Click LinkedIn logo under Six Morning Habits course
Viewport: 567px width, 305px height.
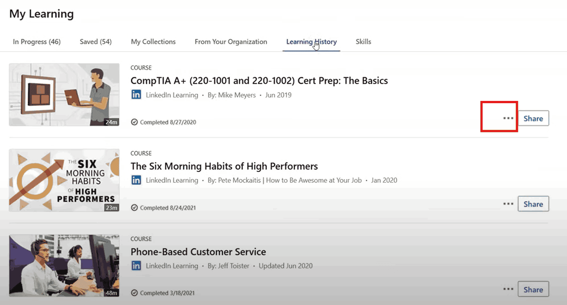(x=136, y=180)
